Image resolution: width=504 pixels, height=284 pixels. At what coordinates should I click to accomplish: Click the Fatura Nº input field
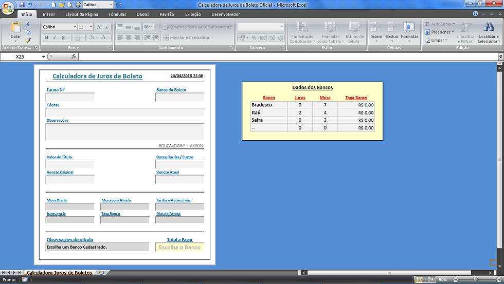coord(70,97)
